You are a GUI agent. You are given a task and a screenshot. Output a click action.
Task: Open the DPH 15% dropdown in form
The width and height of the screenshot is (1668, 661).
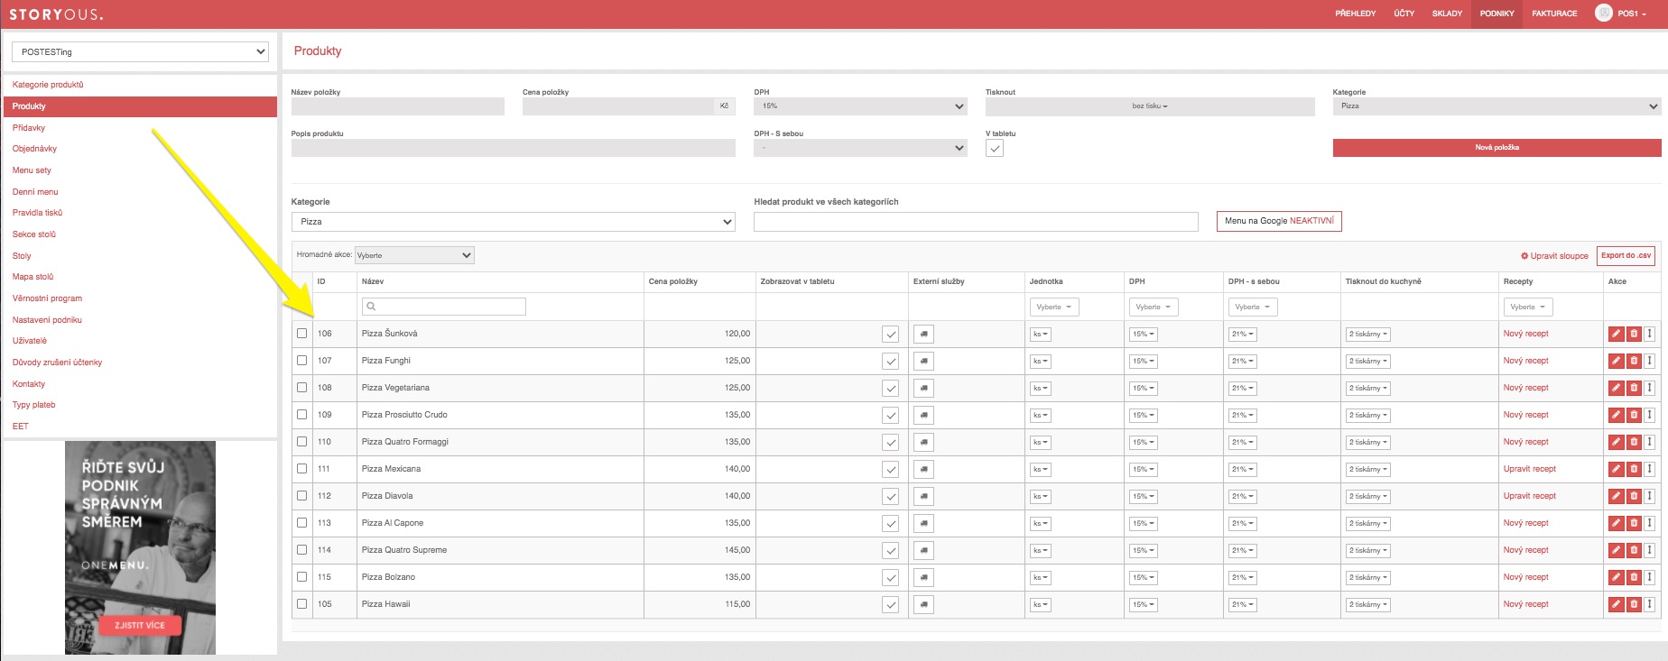coord(860,106)
